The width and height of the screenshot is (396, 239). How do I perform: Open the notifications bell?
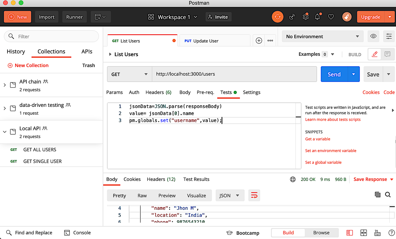coord(317,17)
